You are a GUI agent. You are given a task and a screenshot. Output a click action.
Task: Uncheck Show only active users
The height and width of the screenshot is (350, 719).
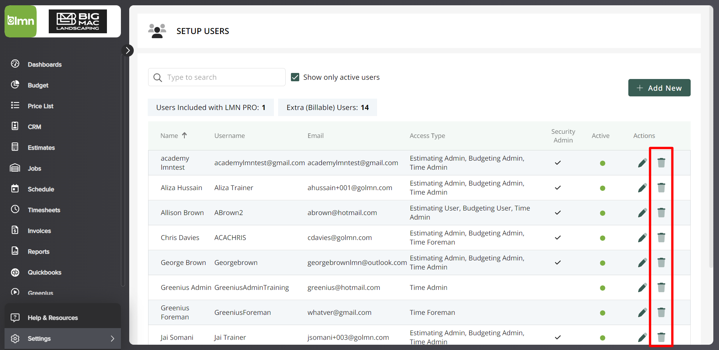tap(295, 77)
